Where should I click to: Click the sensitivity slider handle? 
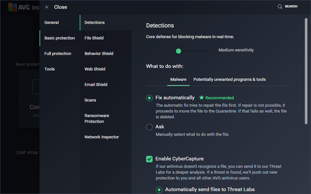[x=178, y=51]
